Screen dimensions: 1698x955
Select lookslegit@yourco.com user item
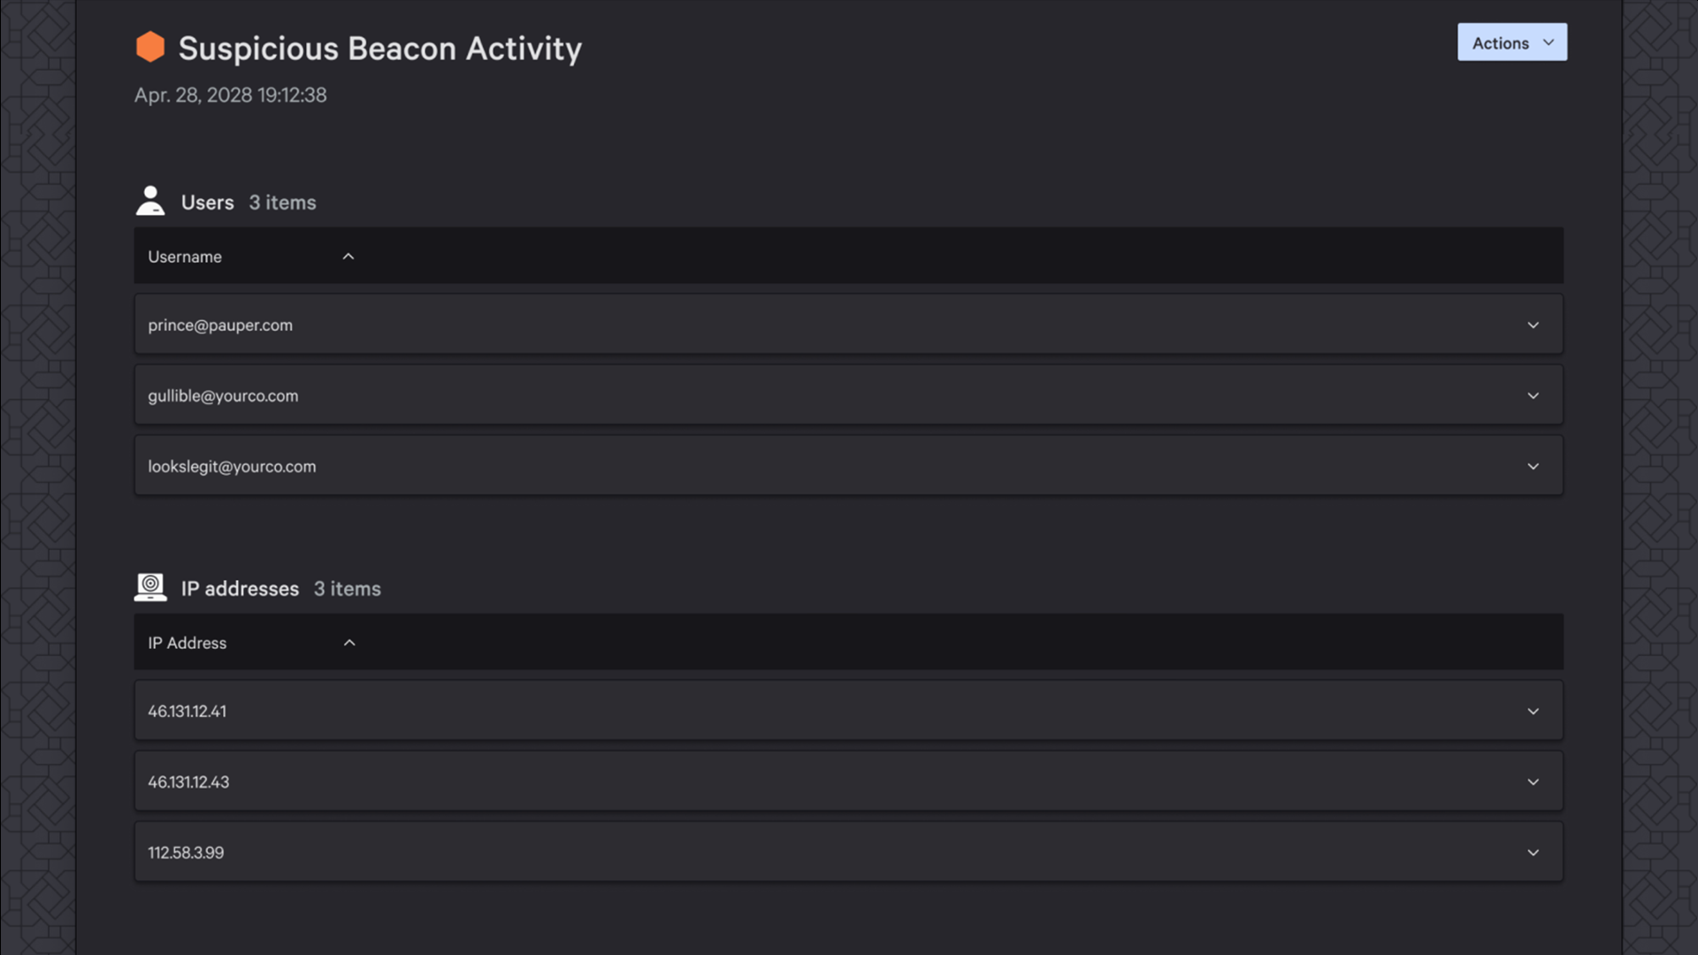click(x=849, y=465)
